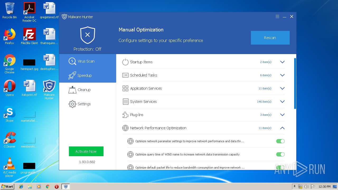Open the Cleanup tab
Viewport: 338px width, 190px height.
click(x=88, y=90)
